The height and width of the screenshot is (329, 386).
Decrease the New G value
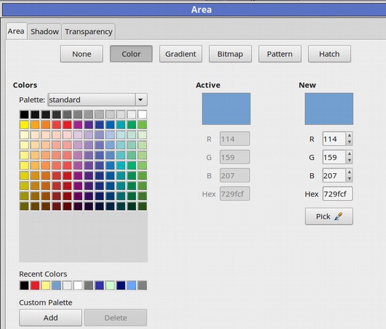pyautogui.click(x=349, y=160)
